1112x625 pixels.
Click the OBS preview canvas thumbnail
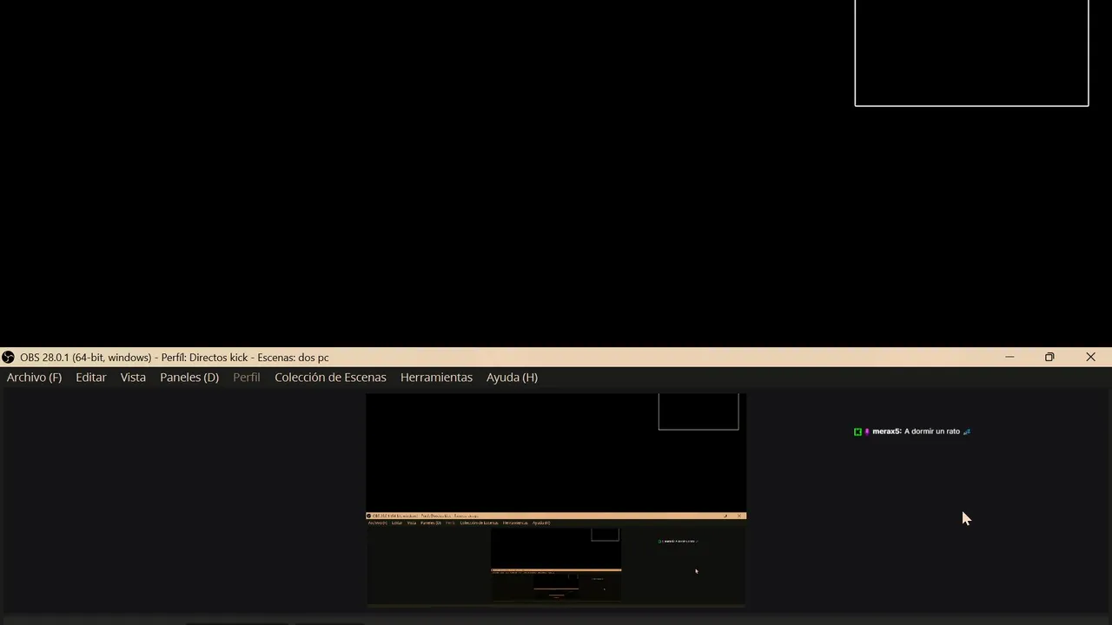[x=556, y=500]
